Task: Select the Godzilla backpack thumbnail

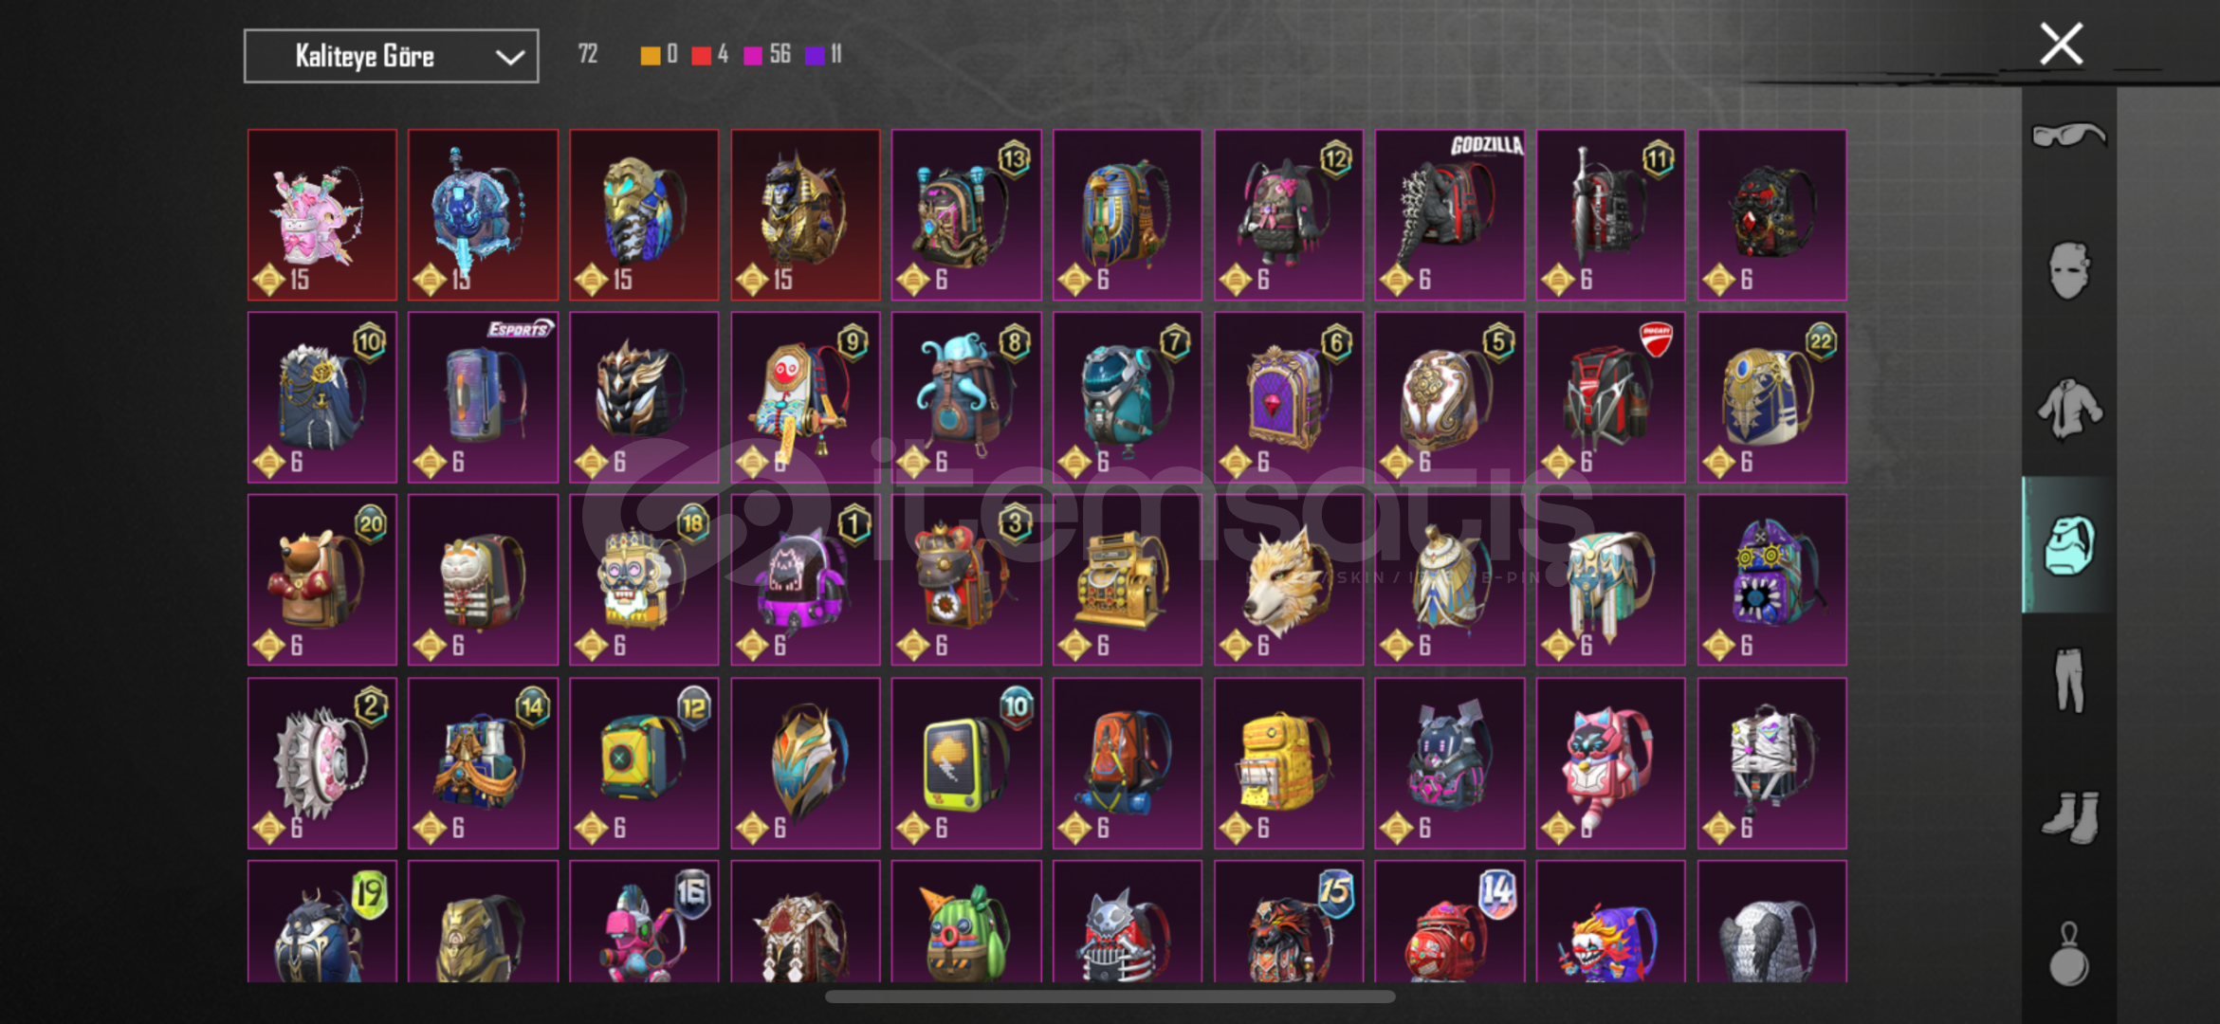Action: tap(1449, 215)
